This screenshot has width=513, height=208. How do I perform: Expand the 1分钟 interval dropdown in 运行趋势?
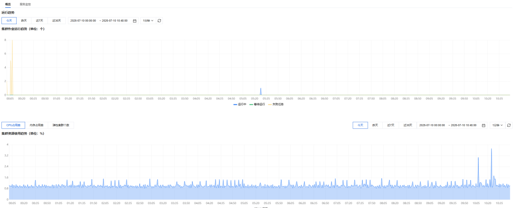(148, 20)
